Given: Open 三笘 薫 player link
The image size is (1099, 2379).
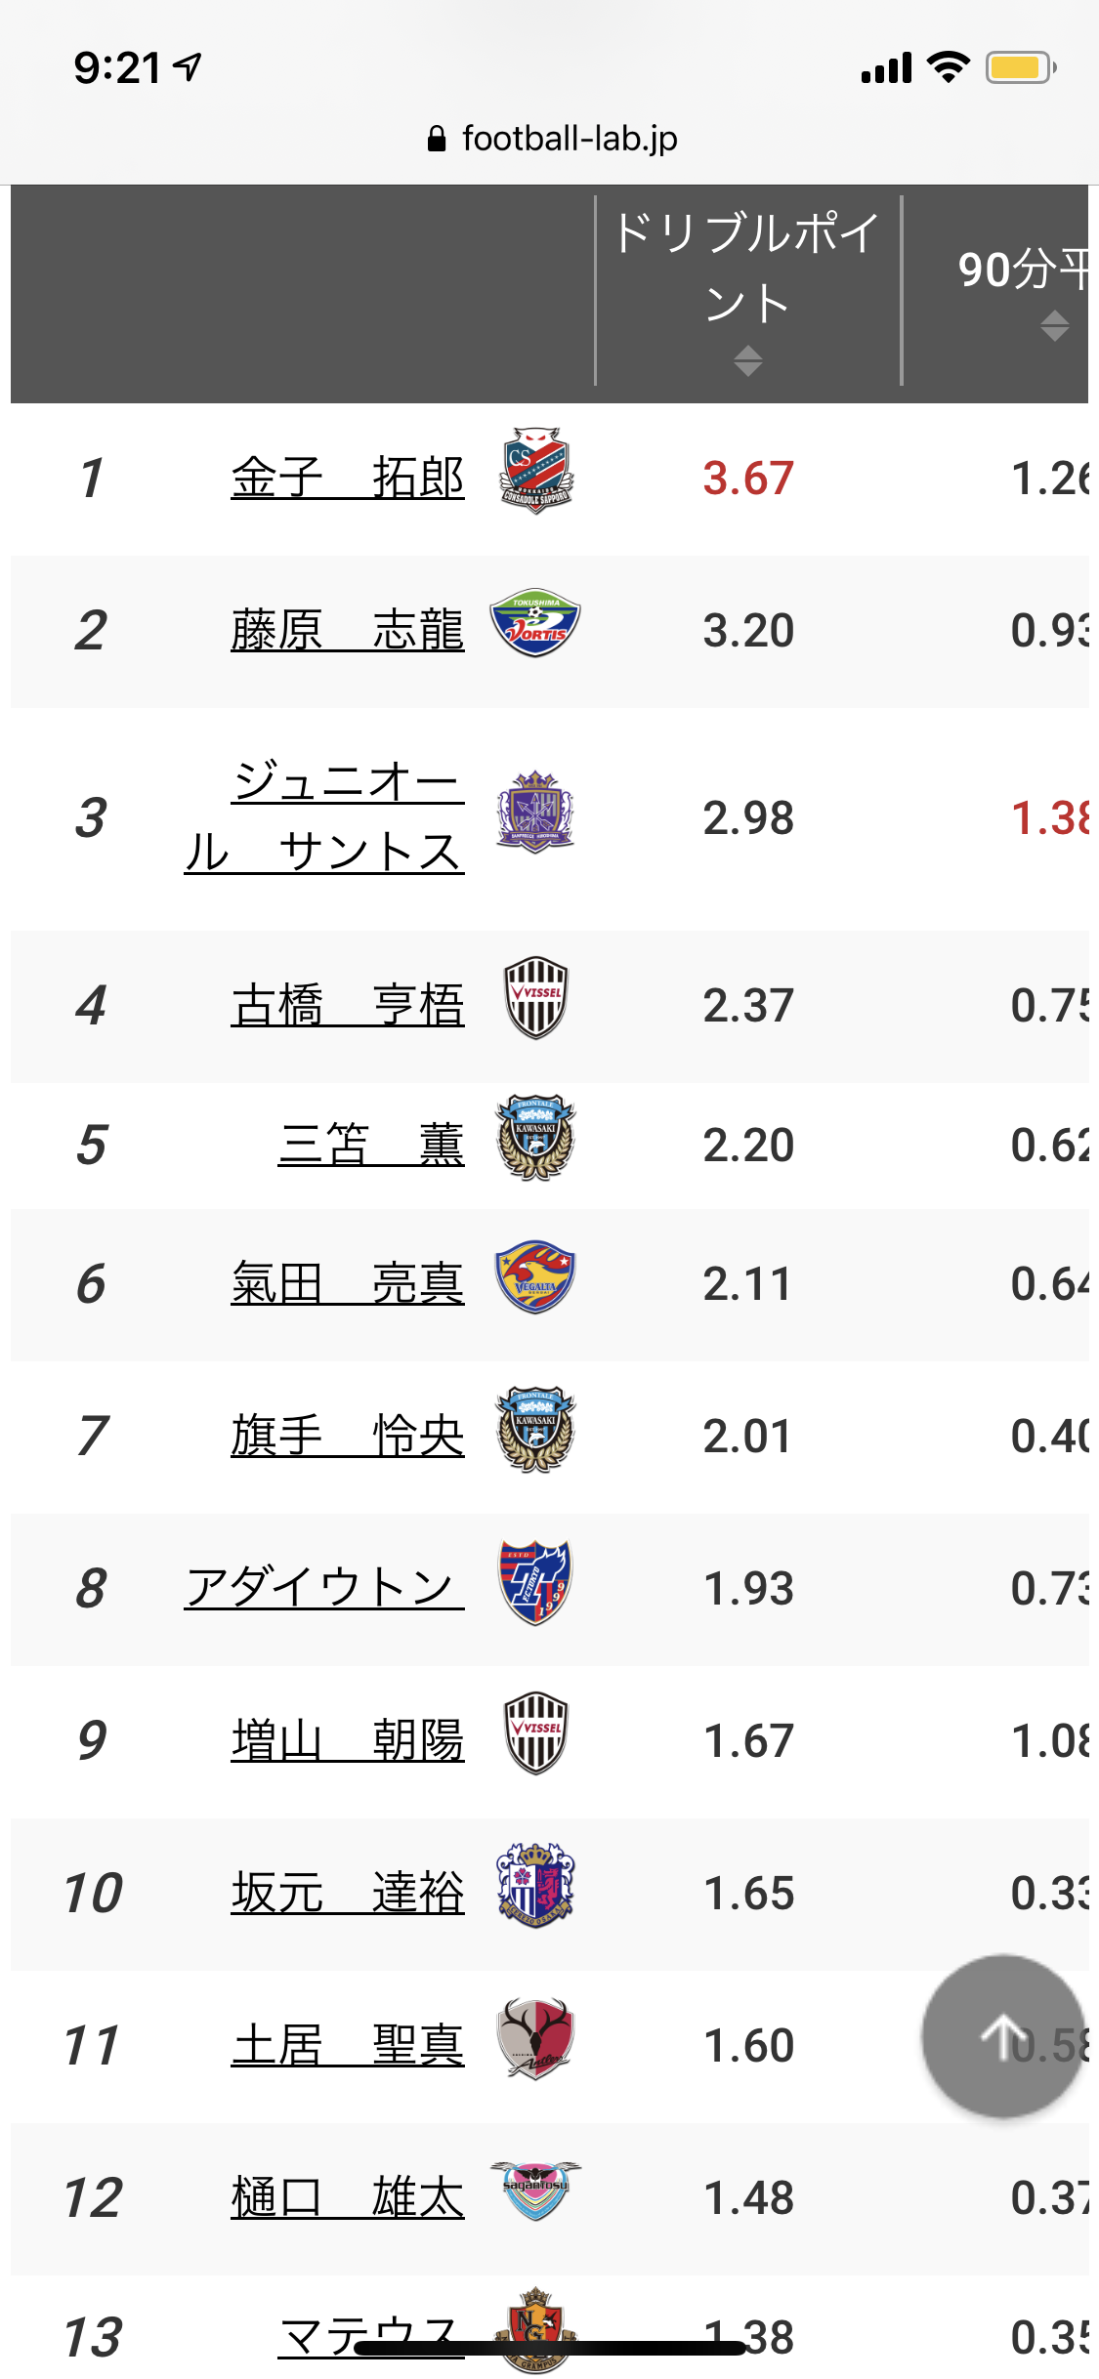Looking at the screenshot, I should [x=371, y=1145].
